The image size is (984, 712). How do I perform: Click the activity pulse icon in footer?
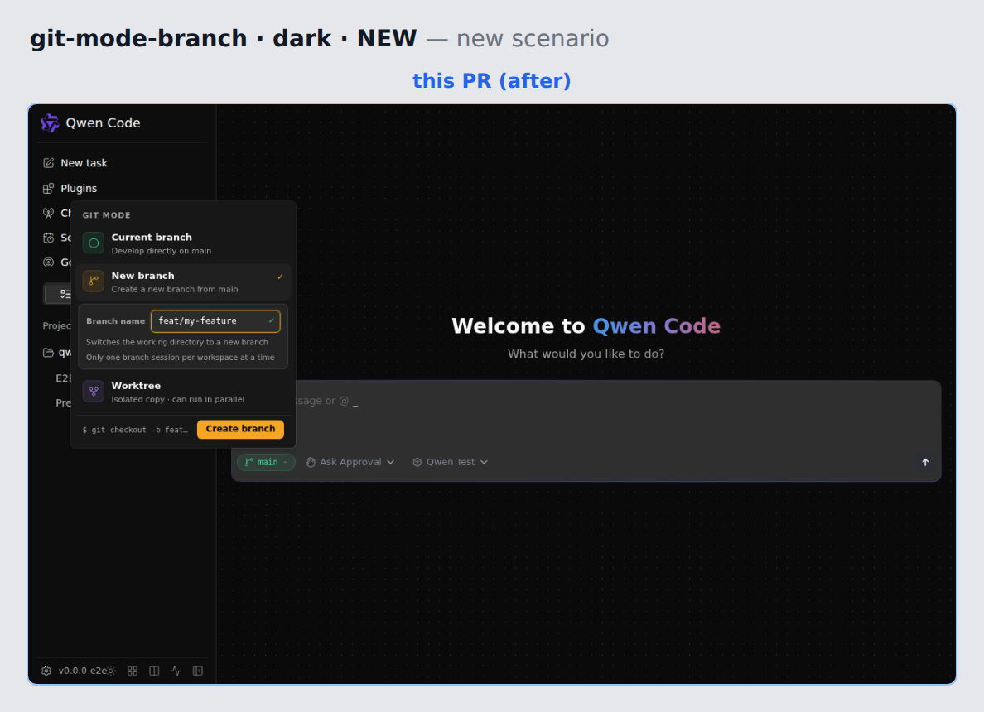pos(176,671)
